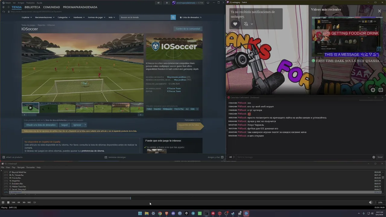Open WhatsApp from the taskbar

pos(200,213)
